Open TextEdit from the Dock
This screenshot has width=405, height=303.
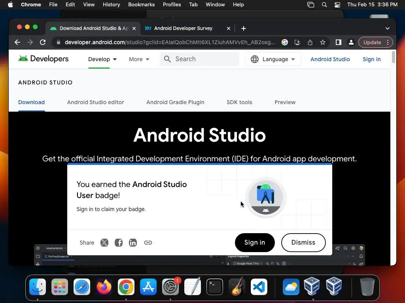point(193,287)
